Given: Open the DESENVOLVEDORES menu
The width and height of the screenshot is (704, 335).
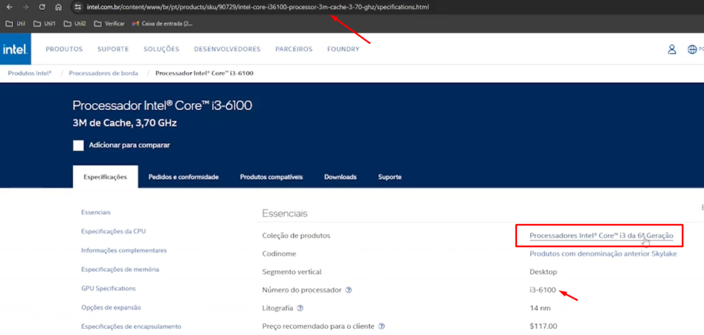Looking at the screenshot, I should coord(227,49).
